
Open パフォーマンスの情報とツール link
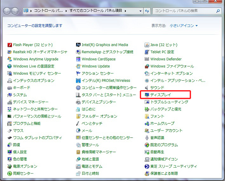[37, 116]
